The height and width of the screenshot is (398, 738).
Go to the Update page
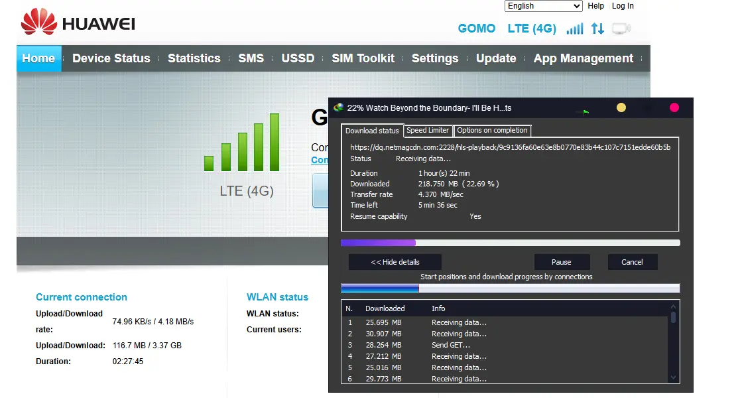pyautogui.click(x=496, y=58)
